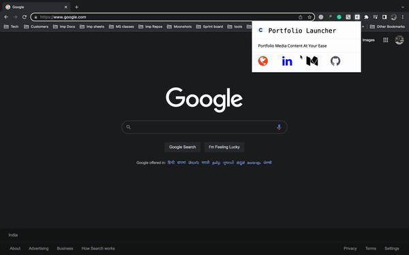Click the gray circle extension icon

point(321,17)
